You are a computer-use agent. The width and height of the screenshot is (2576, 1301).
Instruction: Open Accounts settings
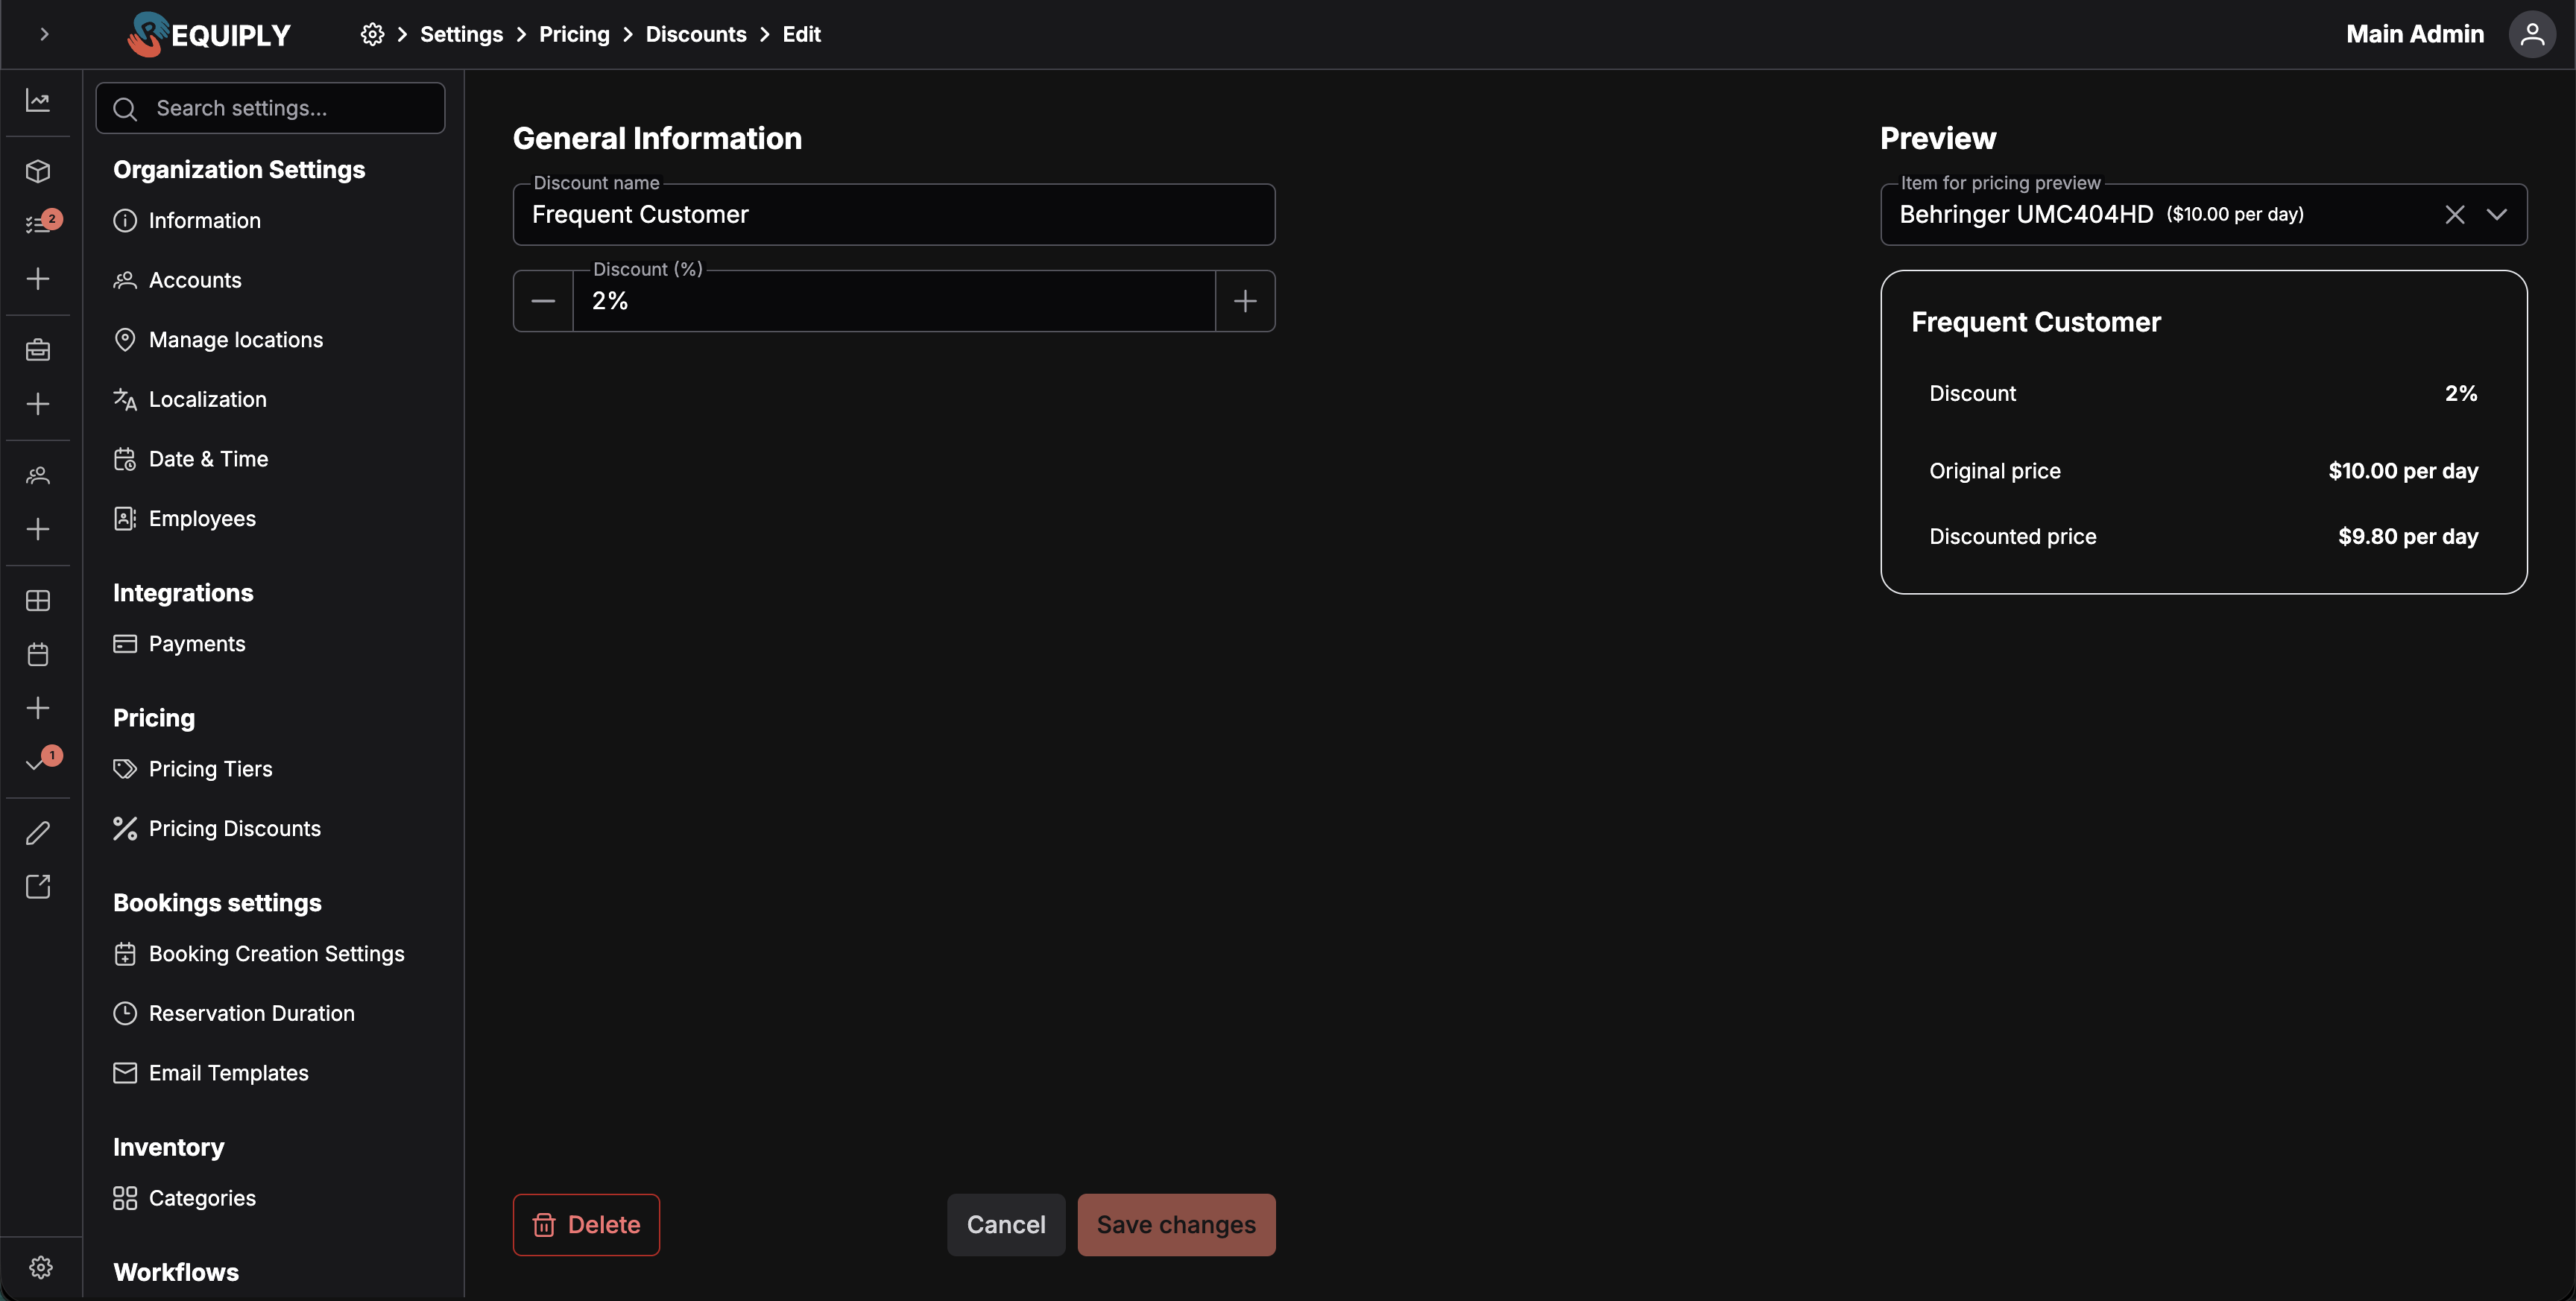click(x=177, y=280)
